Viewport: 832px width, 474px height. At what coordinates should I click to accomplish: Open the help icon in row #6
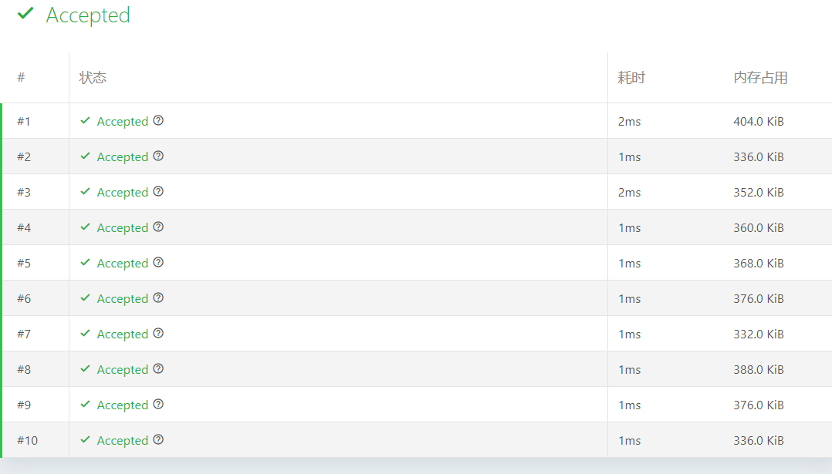point(158,298)
